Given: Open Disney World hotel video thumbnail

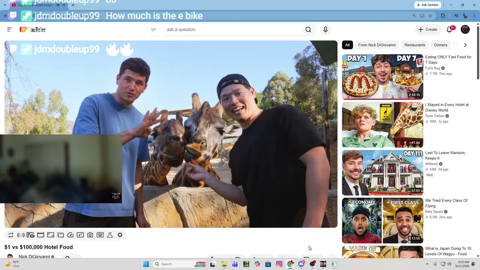Looking at the screenshot, I should coord(382,125).
